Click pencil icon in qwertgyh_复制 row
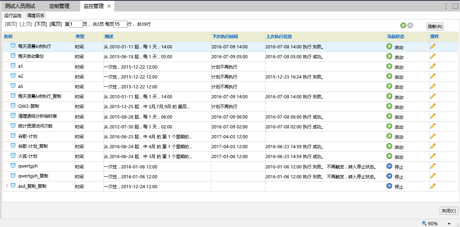The image size is (460, 227). click(433, 176)
